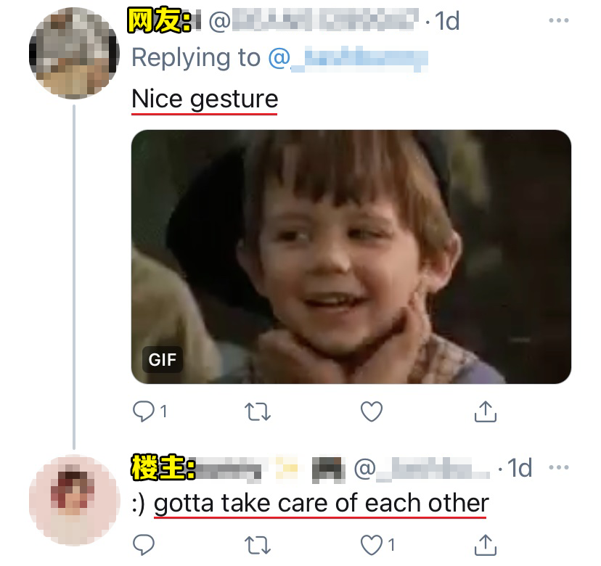Viewport: 601px width, 566px height.
Task: Open the "gotta take care of each other" tweet
Action: [x=321, y=503]
